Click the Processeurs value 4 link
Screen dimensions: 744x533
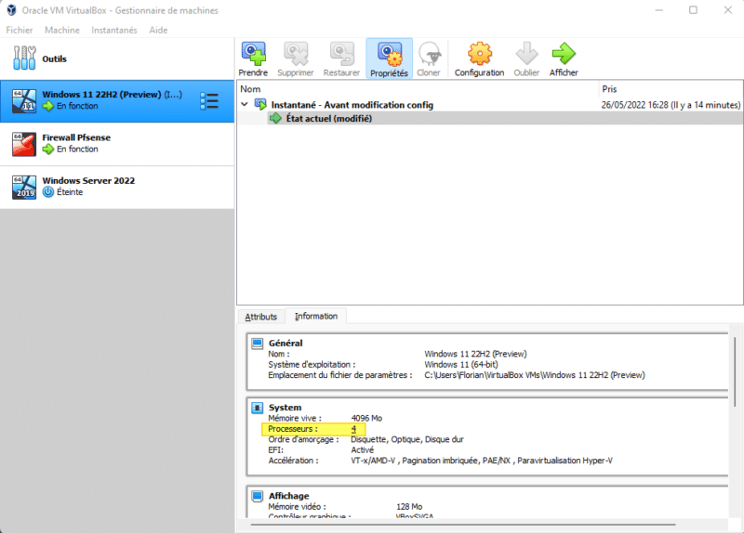(x=353, y=430)
